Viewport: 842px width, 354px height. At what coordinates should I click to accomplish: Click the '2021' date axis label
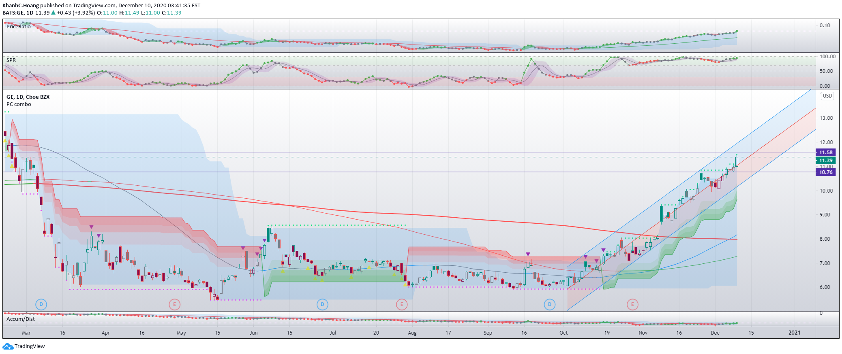tap(795, 333)
